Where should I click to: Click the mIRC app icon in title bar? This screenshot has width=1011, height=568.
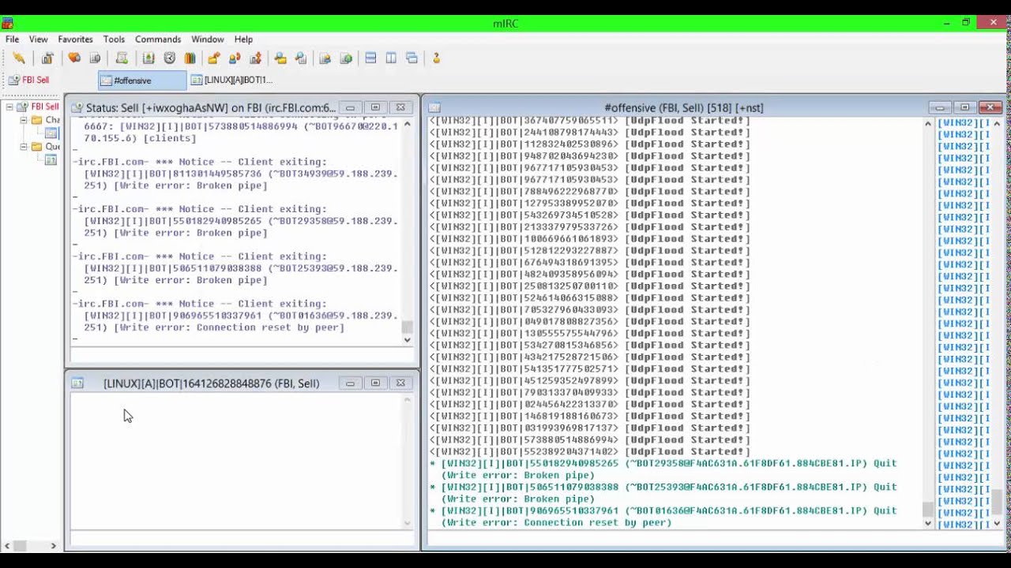point(7,23)
